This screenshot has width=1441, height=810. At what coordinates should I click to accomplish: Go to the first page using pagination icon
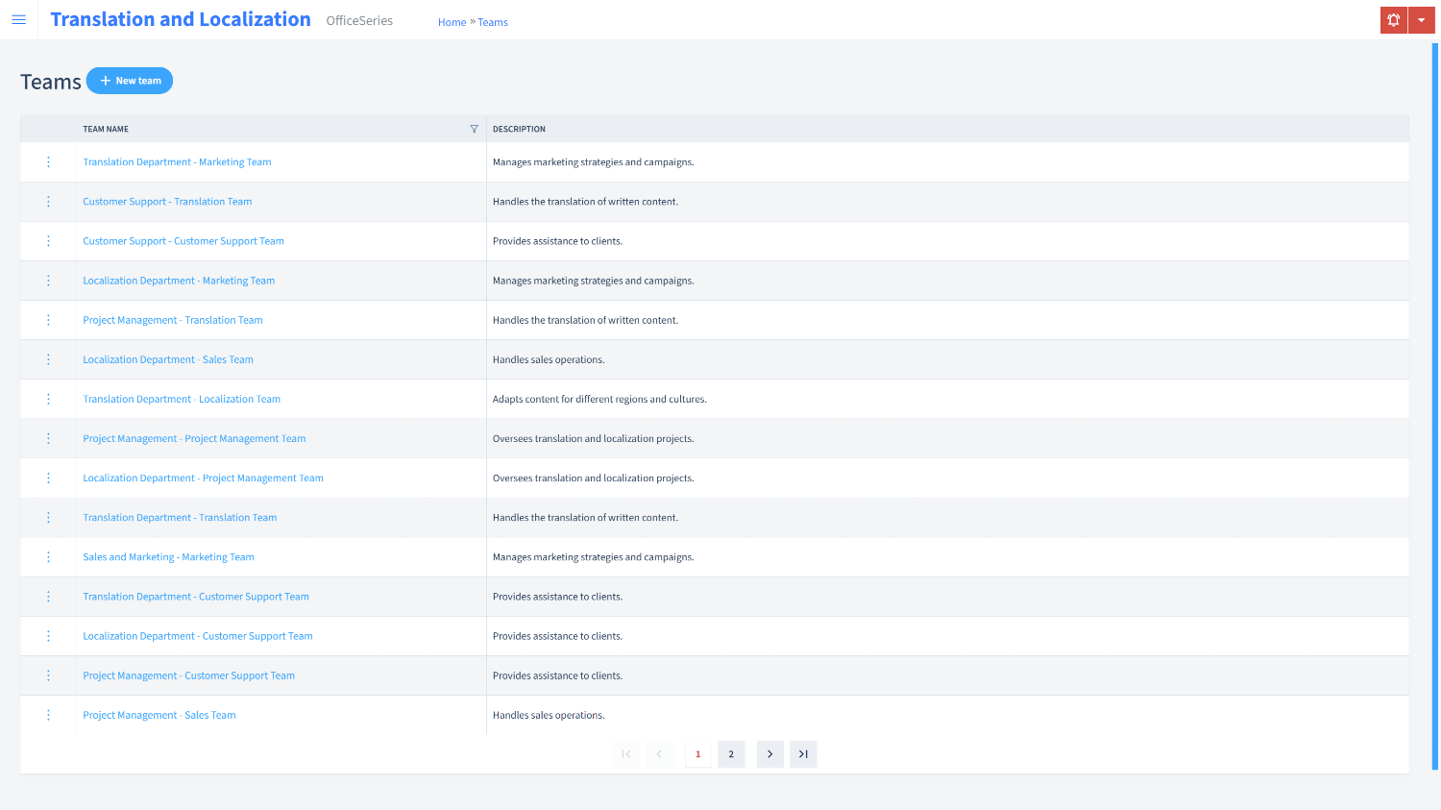coord(625,753)
